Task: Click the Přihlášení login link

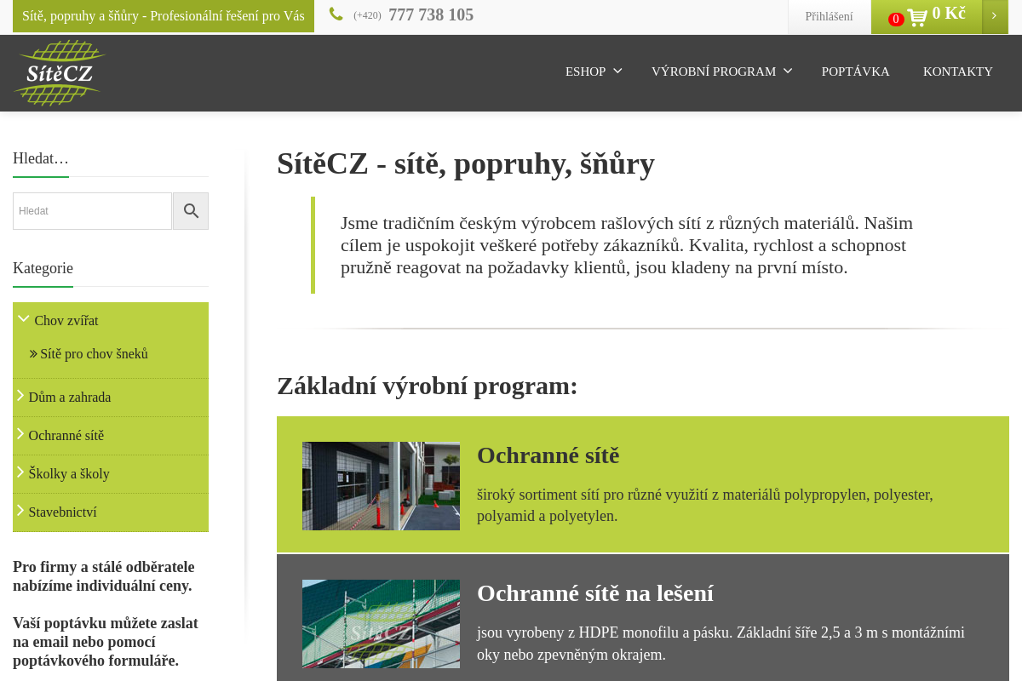Action: pyautogui.click(x=829, y=16)
